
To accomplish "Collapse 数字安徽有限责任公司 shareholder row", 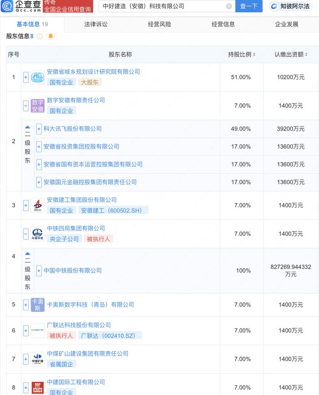I will (x=26, y=105).
